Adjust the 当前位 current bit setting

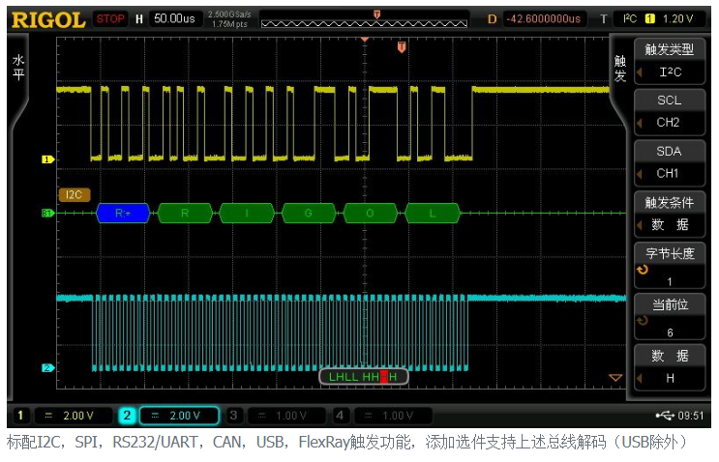click(670, 316)
